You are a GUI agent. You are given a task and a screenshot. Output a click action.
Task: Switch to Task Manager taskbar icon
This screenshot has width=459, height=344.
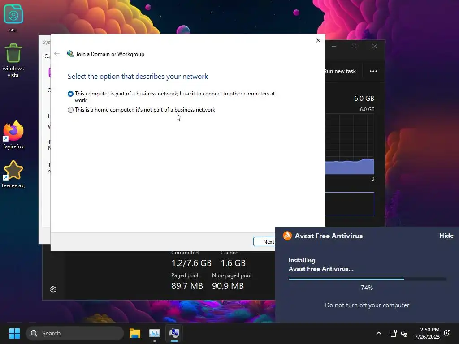coord(155,333)
